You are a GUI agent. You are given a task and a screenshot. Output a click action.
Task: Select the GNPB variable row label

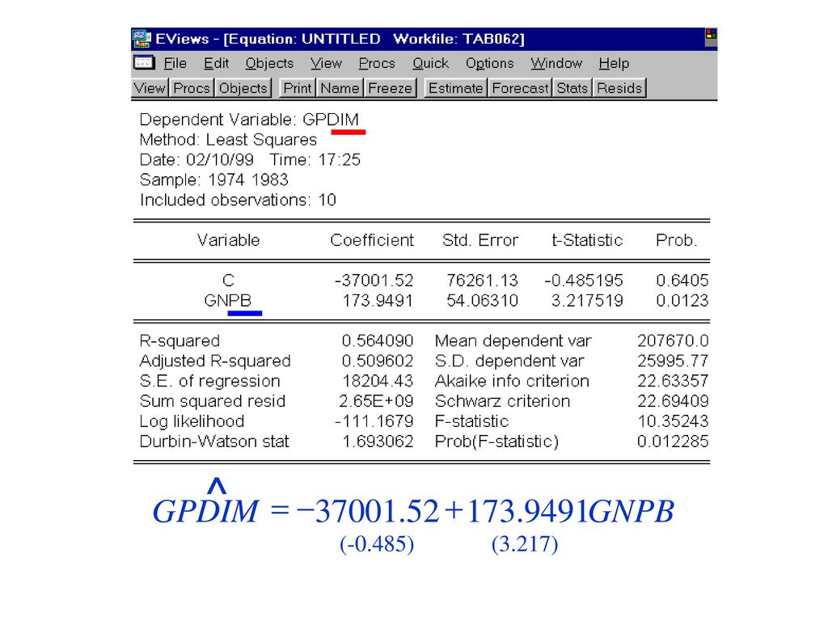[x=227, y=301]
